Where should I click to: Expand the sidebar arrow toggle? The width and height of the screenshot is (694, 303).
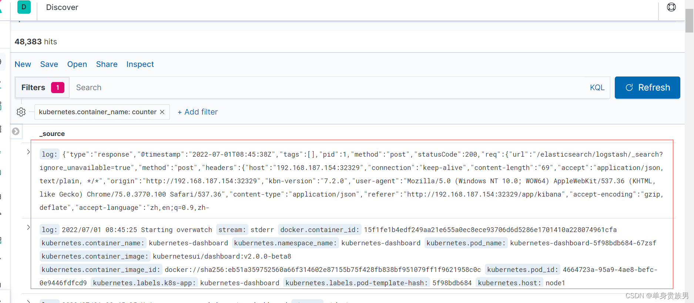(x=16, y=131)
